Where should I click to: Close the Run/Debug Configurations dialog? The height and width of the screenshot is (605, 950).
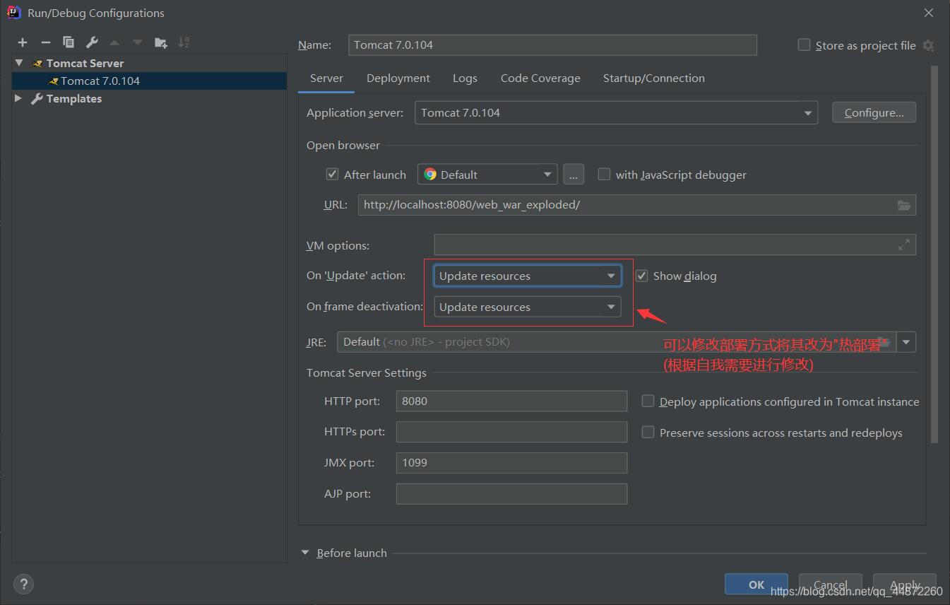pyautogui.click(x=929, y=13)
